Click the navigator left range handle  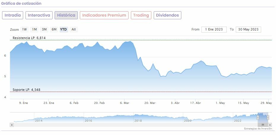(258, 118)
